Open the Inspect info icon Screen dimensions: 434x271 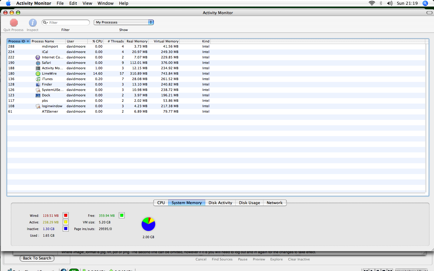pyautogui.click(x=33, y=23)
